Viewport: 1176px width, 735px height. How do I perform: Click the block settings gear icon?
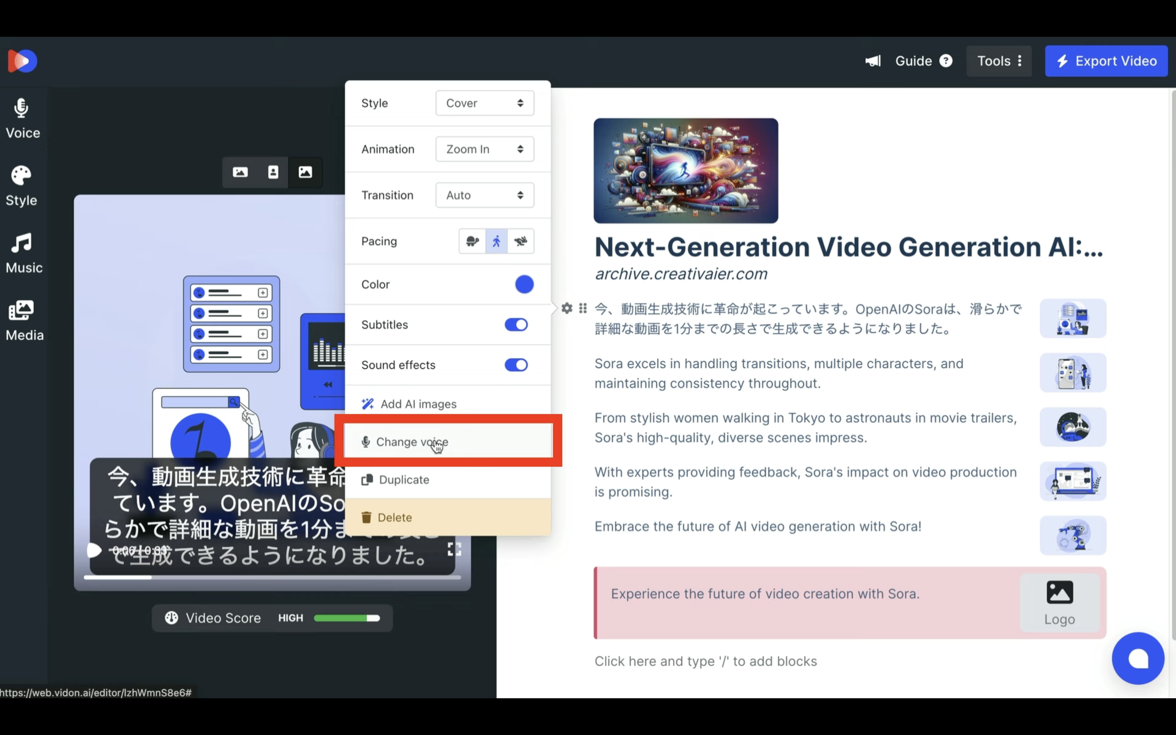(x=567, y=309)
